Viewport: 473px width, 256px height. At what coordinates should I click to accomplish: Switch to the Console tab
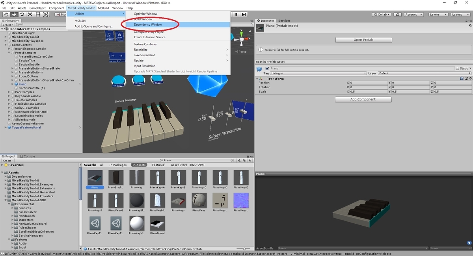pyautogui.click(x=27, y=156)
